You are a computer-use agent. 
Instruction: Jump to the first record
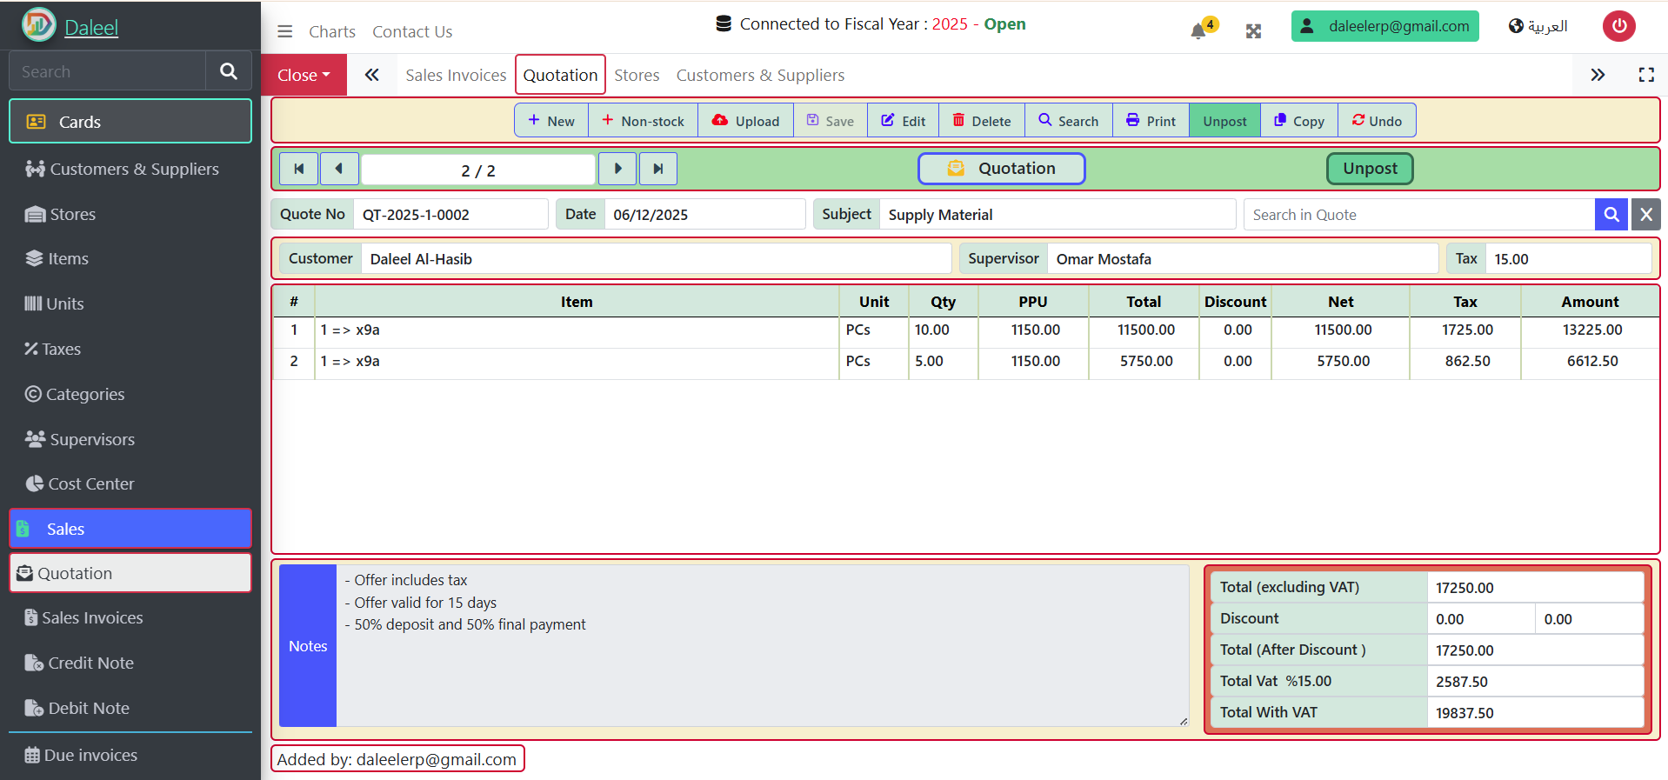click(x=298, y=169)
